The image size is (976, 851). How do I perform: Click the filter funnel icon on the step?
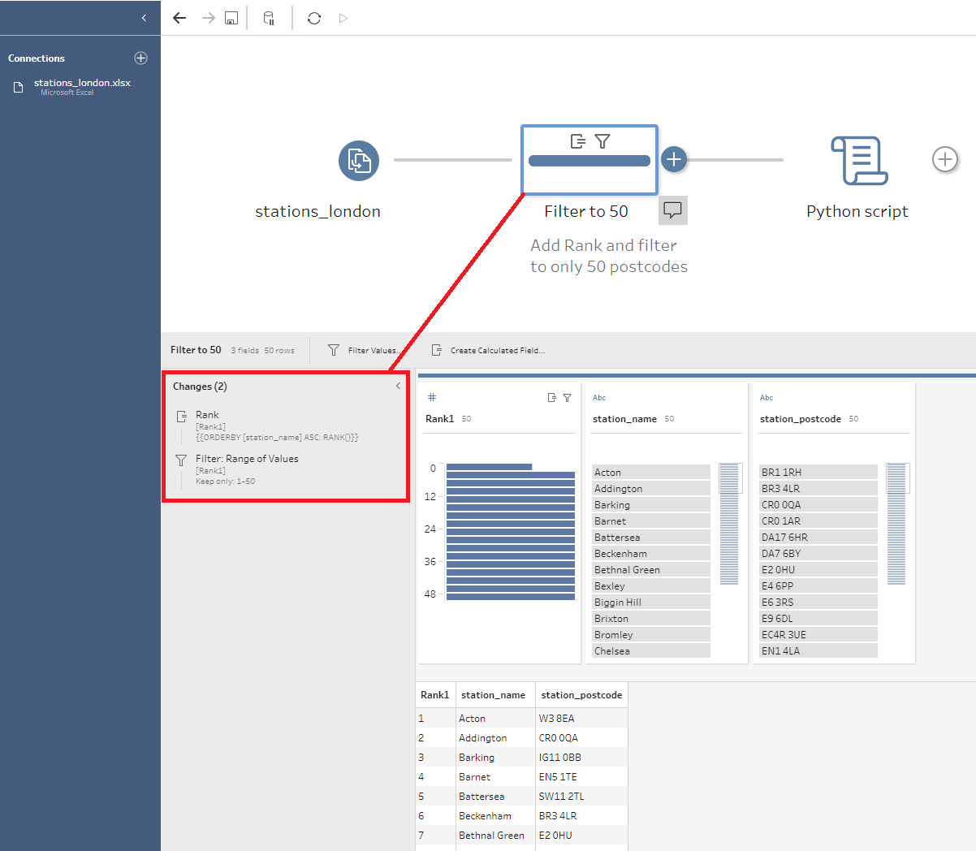click(x=602, y=141)
